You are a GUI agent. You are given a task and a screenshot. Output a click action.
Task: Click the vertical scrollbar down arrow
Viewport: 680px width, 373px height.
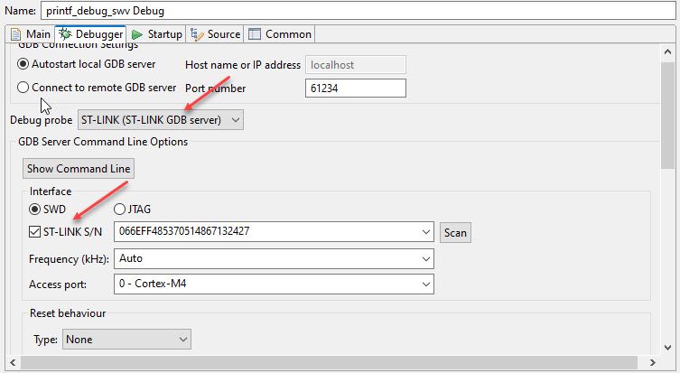668,347
